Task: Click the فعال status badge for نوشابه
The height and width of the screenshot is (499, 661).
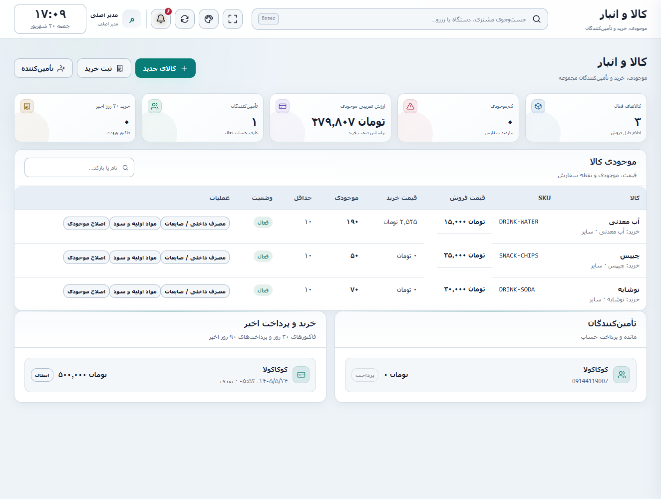Action: (263, 290)
